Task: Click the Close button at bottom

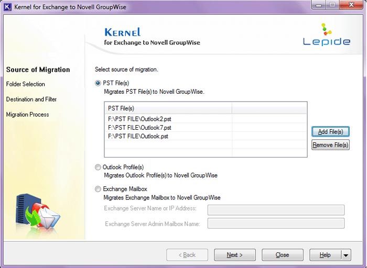Action: click(x=283, y=255)
